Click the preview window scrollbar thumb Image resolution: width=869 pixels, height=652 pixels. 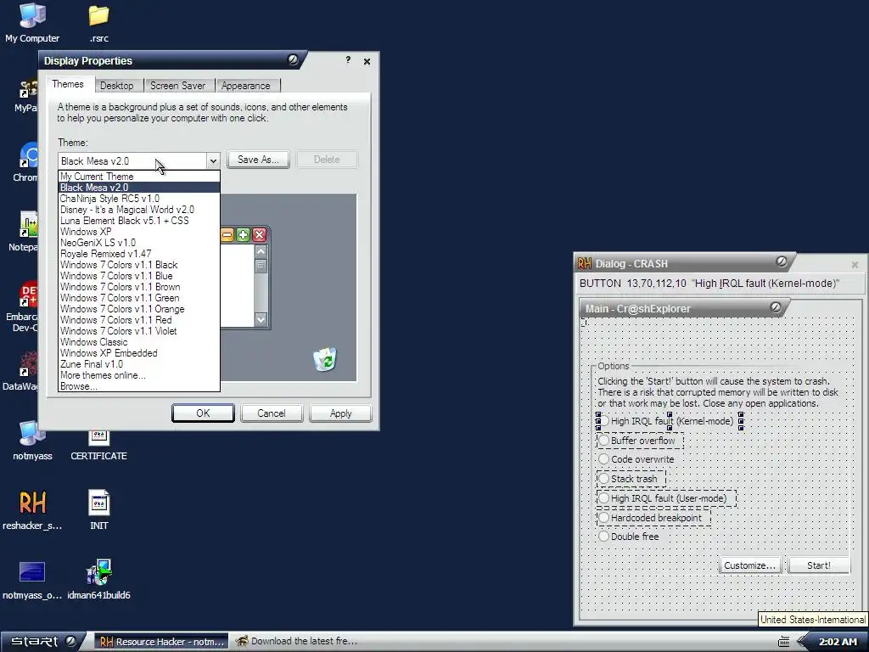pyautogui.click(x=261, y=266)
